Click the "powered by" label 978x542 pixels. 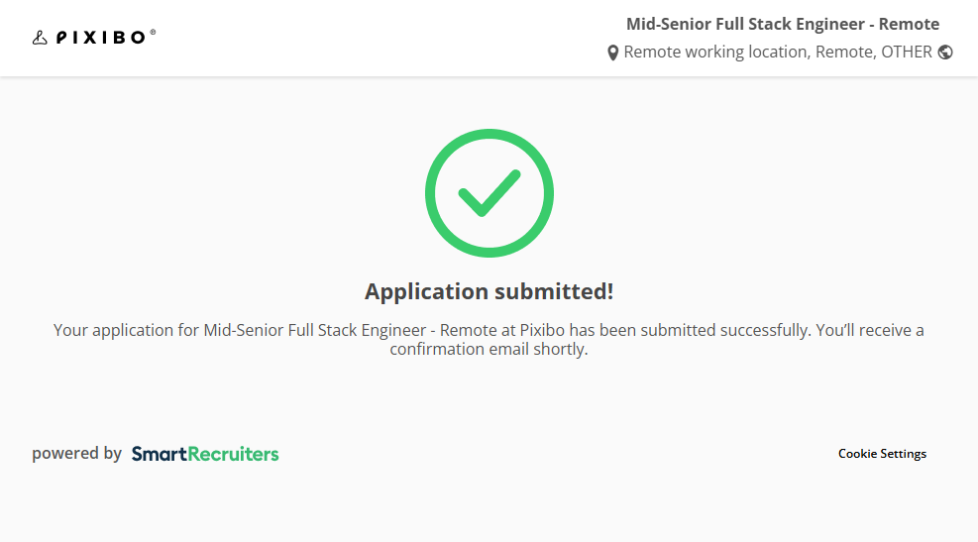click(76, 454)
